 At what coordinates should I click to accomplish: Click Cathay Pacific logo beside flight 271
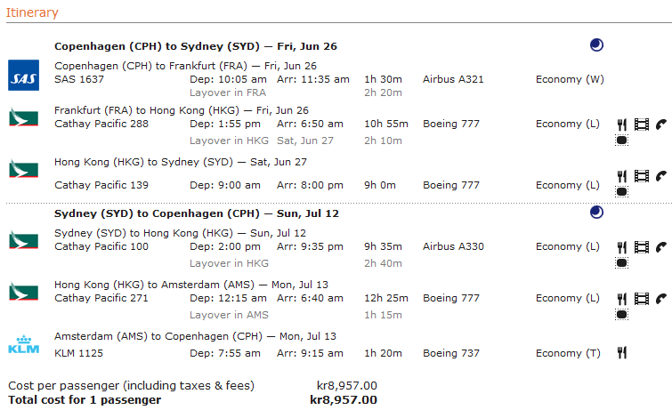[22, 291]
